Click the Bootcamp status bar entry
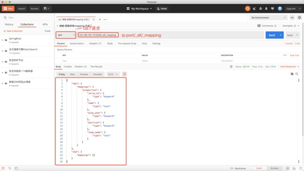This screenshot has width=304, height=171. [x=238, y=168]
